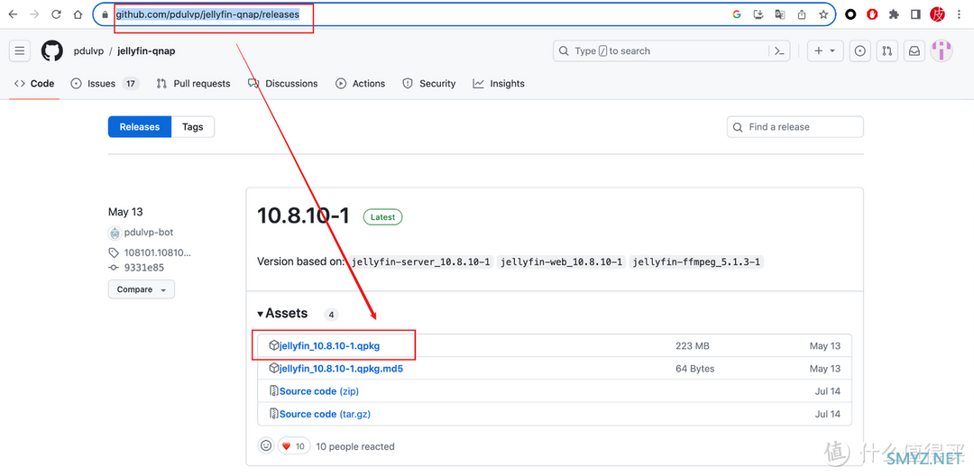Image resolution: width=974 pixels, height=476 pixels.
Task: Click the black circle extension icon
Action: (x=851, y=14)
